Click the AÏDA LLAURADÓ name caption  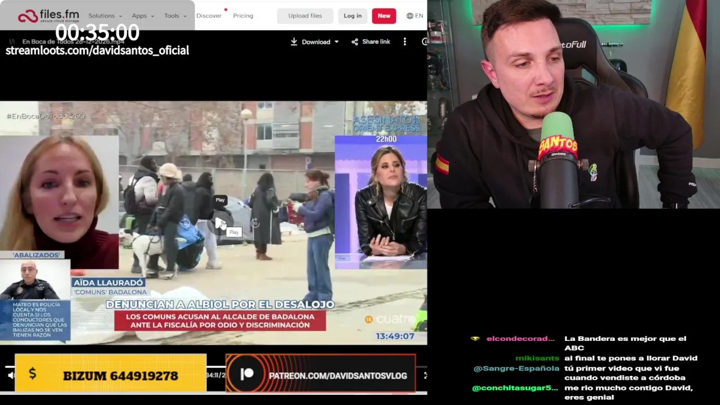109,282
